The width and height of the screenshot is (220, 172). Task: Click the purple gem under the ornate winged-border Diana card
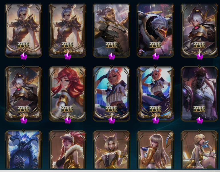coord(68,56)
